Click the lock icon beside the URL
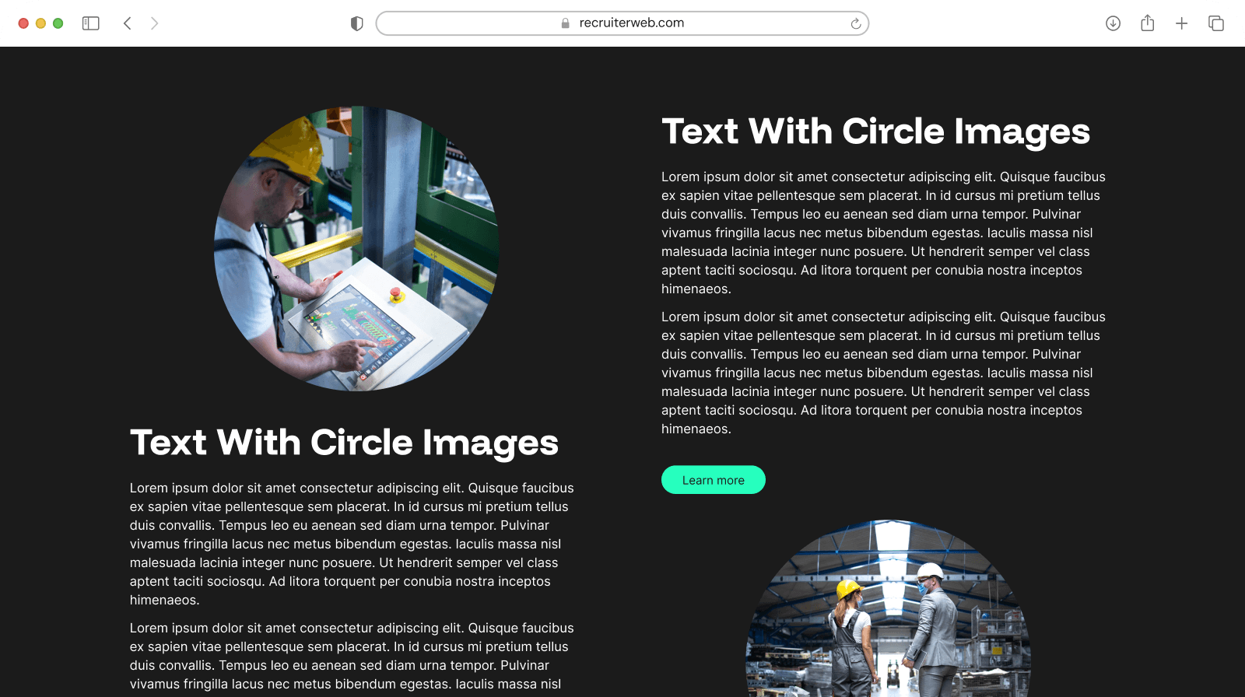Screen dimensions: 1245x697 pos(566,23)
